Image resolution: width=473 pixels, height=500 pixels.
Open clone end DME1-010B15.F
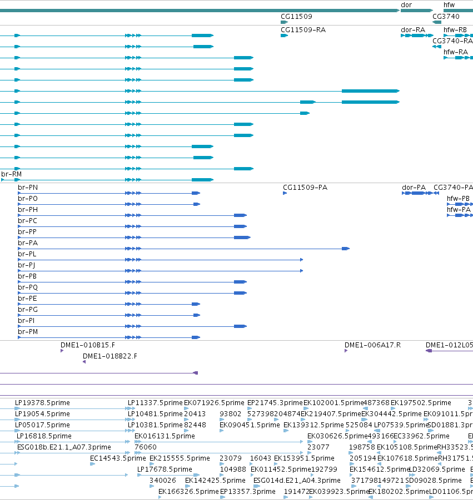point(88,345)
